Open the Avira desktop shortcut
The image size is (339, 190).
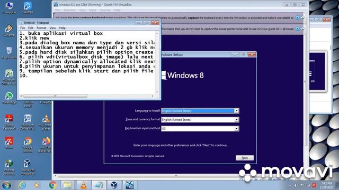click(x=9, y=143)
